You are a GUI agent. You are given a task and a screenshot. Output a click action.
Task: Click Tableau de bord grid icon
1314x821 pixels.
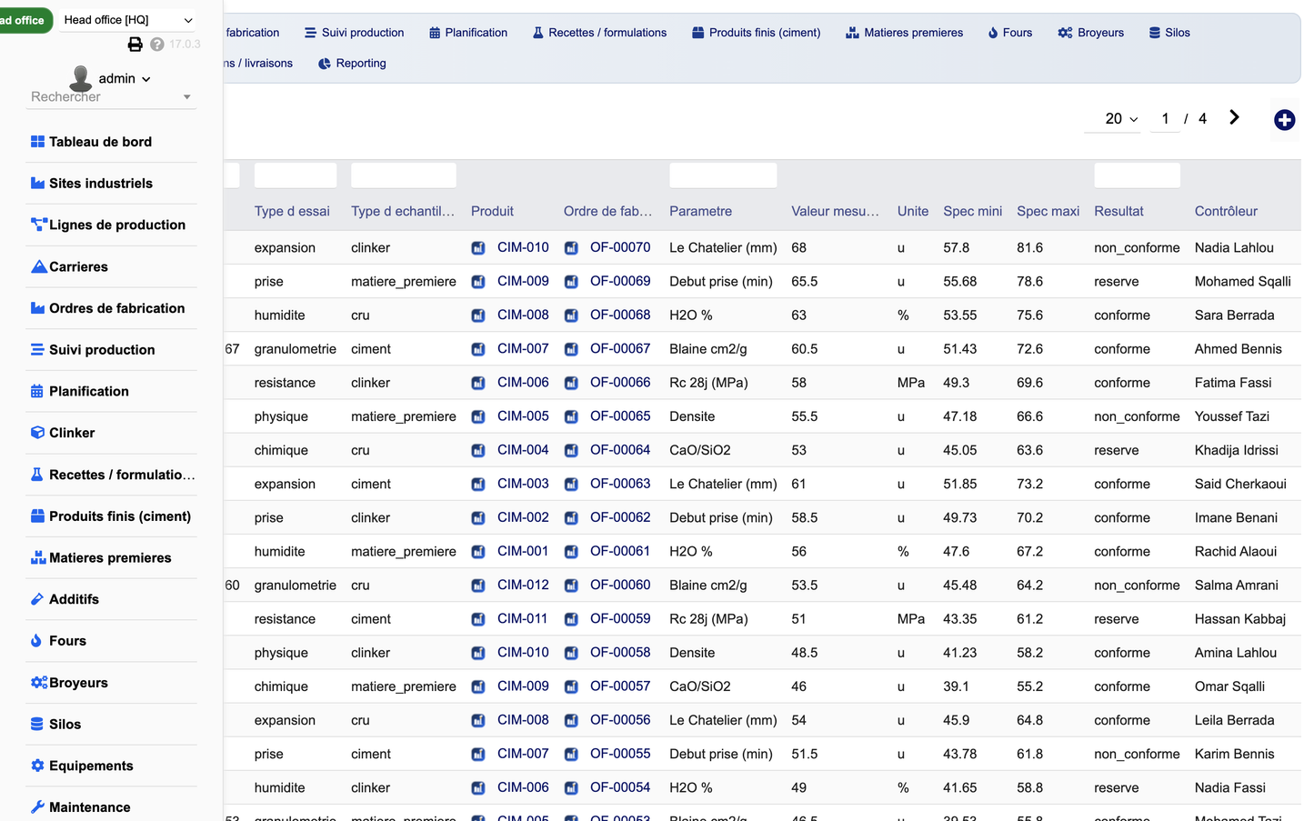37,142
